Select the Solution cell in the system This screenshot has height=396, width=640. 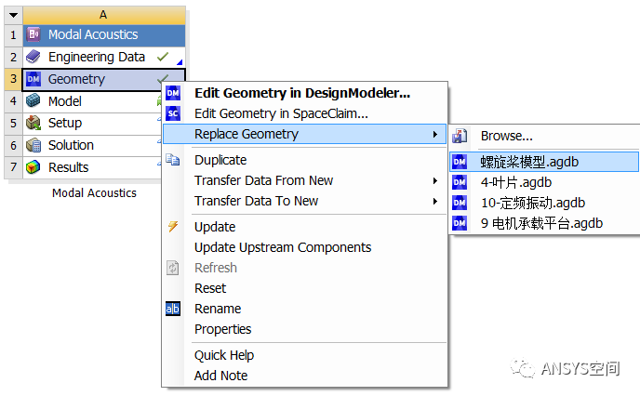[x=71, y=145]
